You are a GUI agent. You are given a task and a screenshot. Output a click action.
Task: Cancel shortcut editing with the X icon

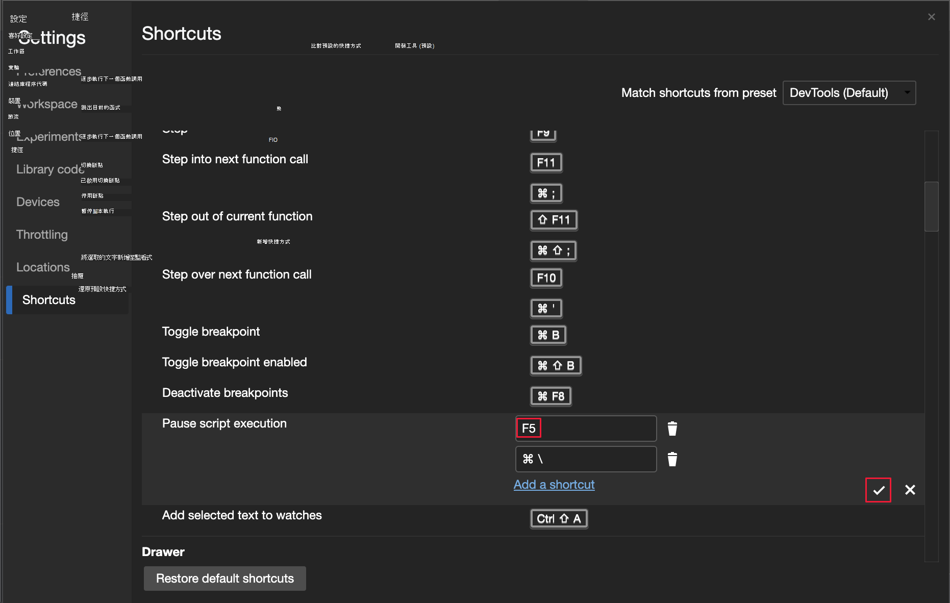[x=910, y=490]
